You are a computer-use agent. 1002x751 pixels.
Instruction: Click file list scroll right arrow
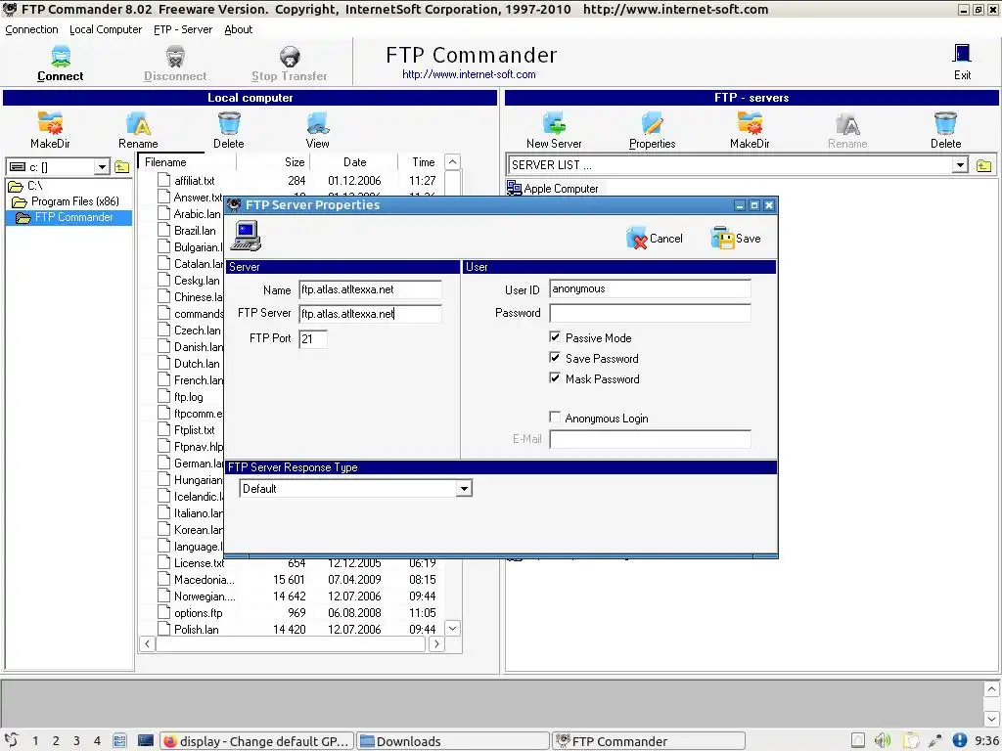[436, 643]
